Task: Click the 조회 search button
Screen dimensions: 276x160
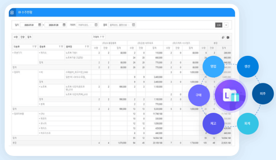Action: coord(219,25)
